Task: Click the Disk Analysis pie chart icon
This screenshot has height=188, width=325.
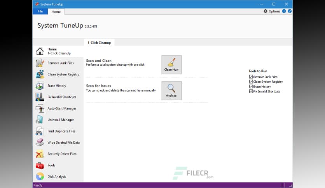Action: coord(40,177)
